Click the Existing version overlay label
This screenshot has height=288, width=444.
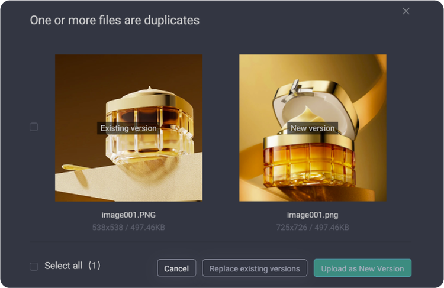tap(128, 128)
